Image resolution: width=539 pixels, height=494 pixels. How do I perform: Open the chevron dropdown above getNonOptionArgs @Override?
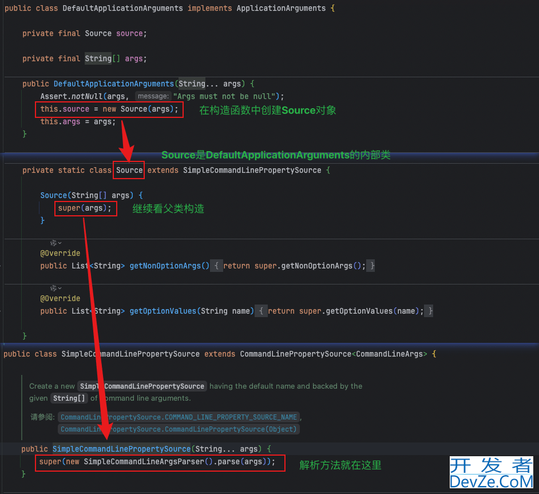(x=60, y=243)
